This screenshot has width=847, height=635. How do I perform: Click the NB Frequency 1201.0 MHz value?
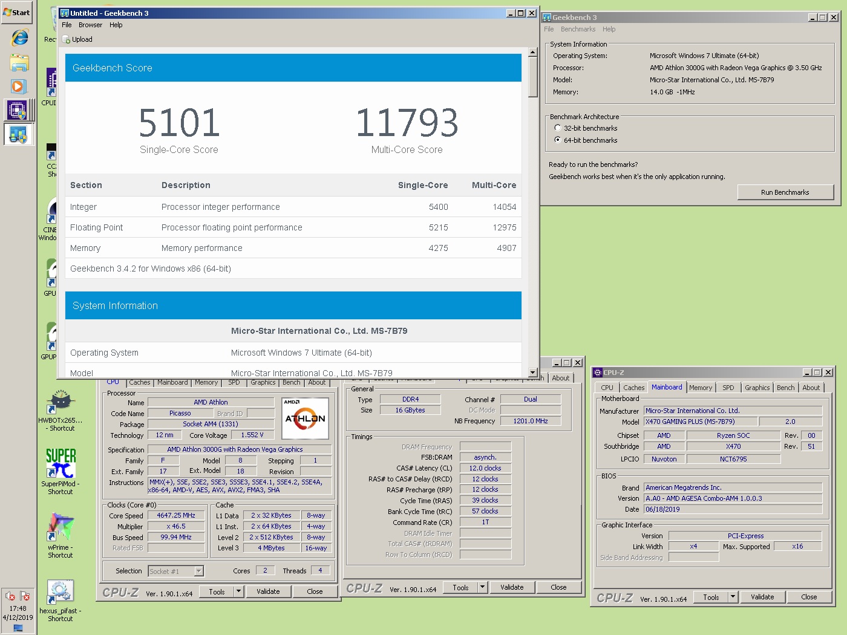531,421
